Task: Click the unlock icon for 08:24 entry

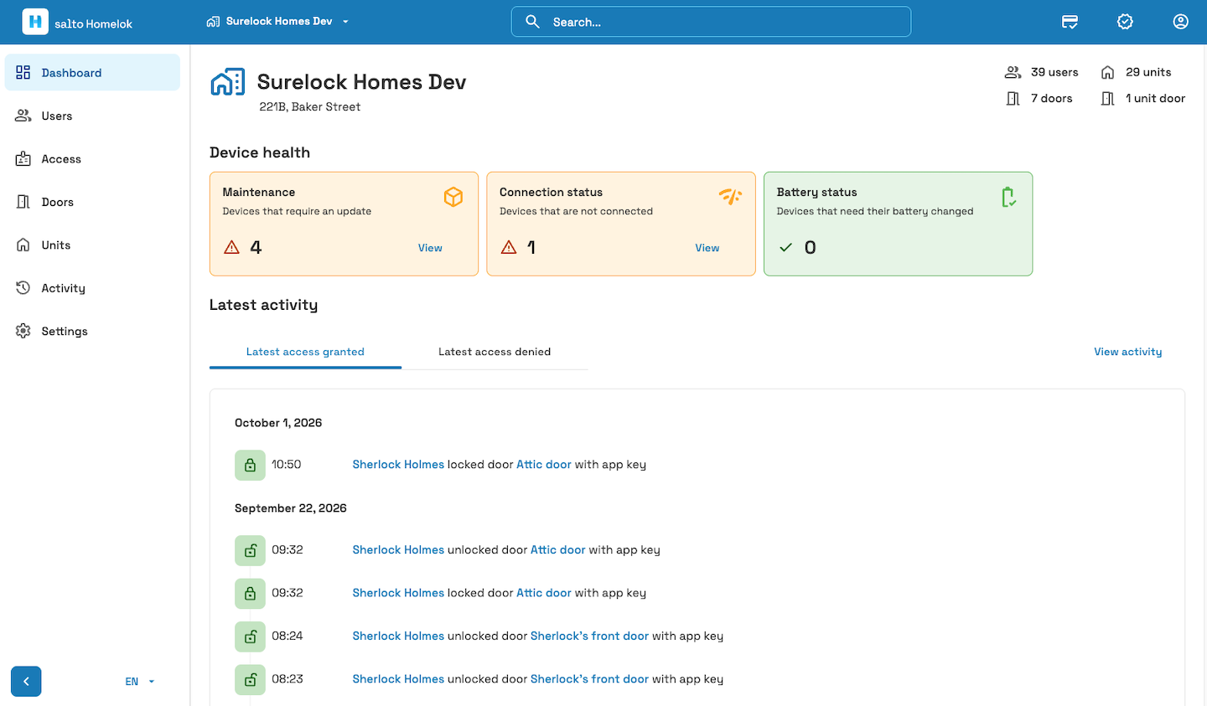Action: click(250, 636)
